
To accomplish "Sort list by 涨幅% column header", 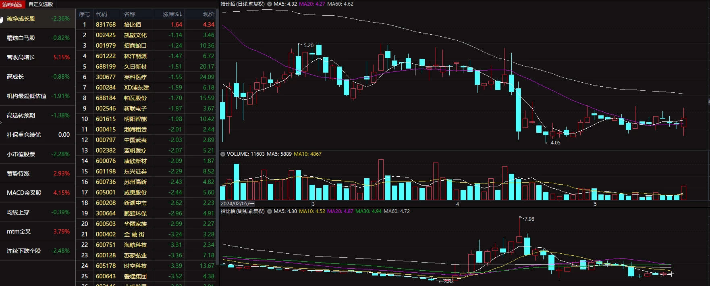I will point(172,14).
